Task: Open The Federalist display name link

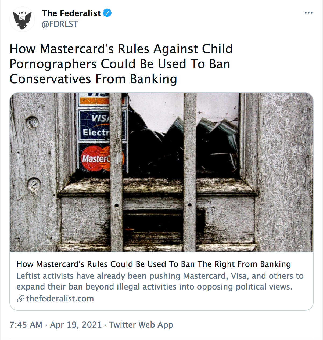Action: [71, 13]
